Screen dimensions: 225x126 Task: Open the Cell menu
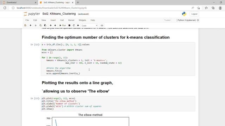click(62, 20)
